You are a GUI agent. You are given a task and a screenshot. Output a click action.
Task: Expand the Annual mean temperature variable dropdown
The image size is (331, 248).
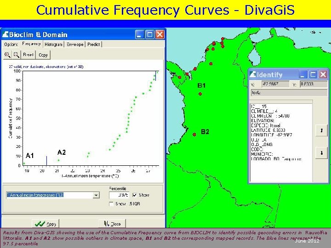pyautogui.click(x=96, y=195)
